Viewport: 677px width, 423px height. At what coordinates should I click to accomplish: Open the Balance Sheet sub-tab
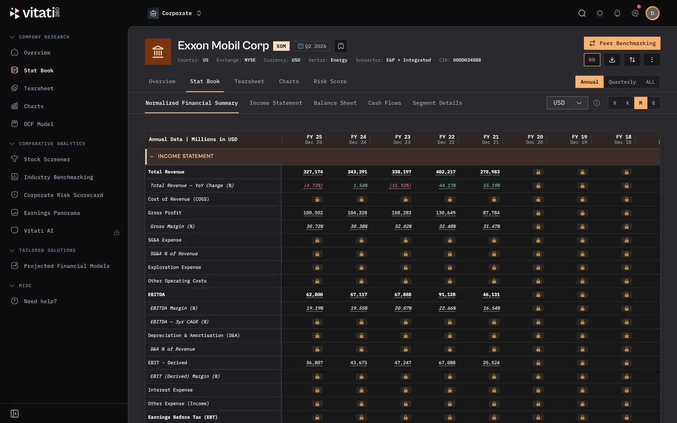(335, 103)
